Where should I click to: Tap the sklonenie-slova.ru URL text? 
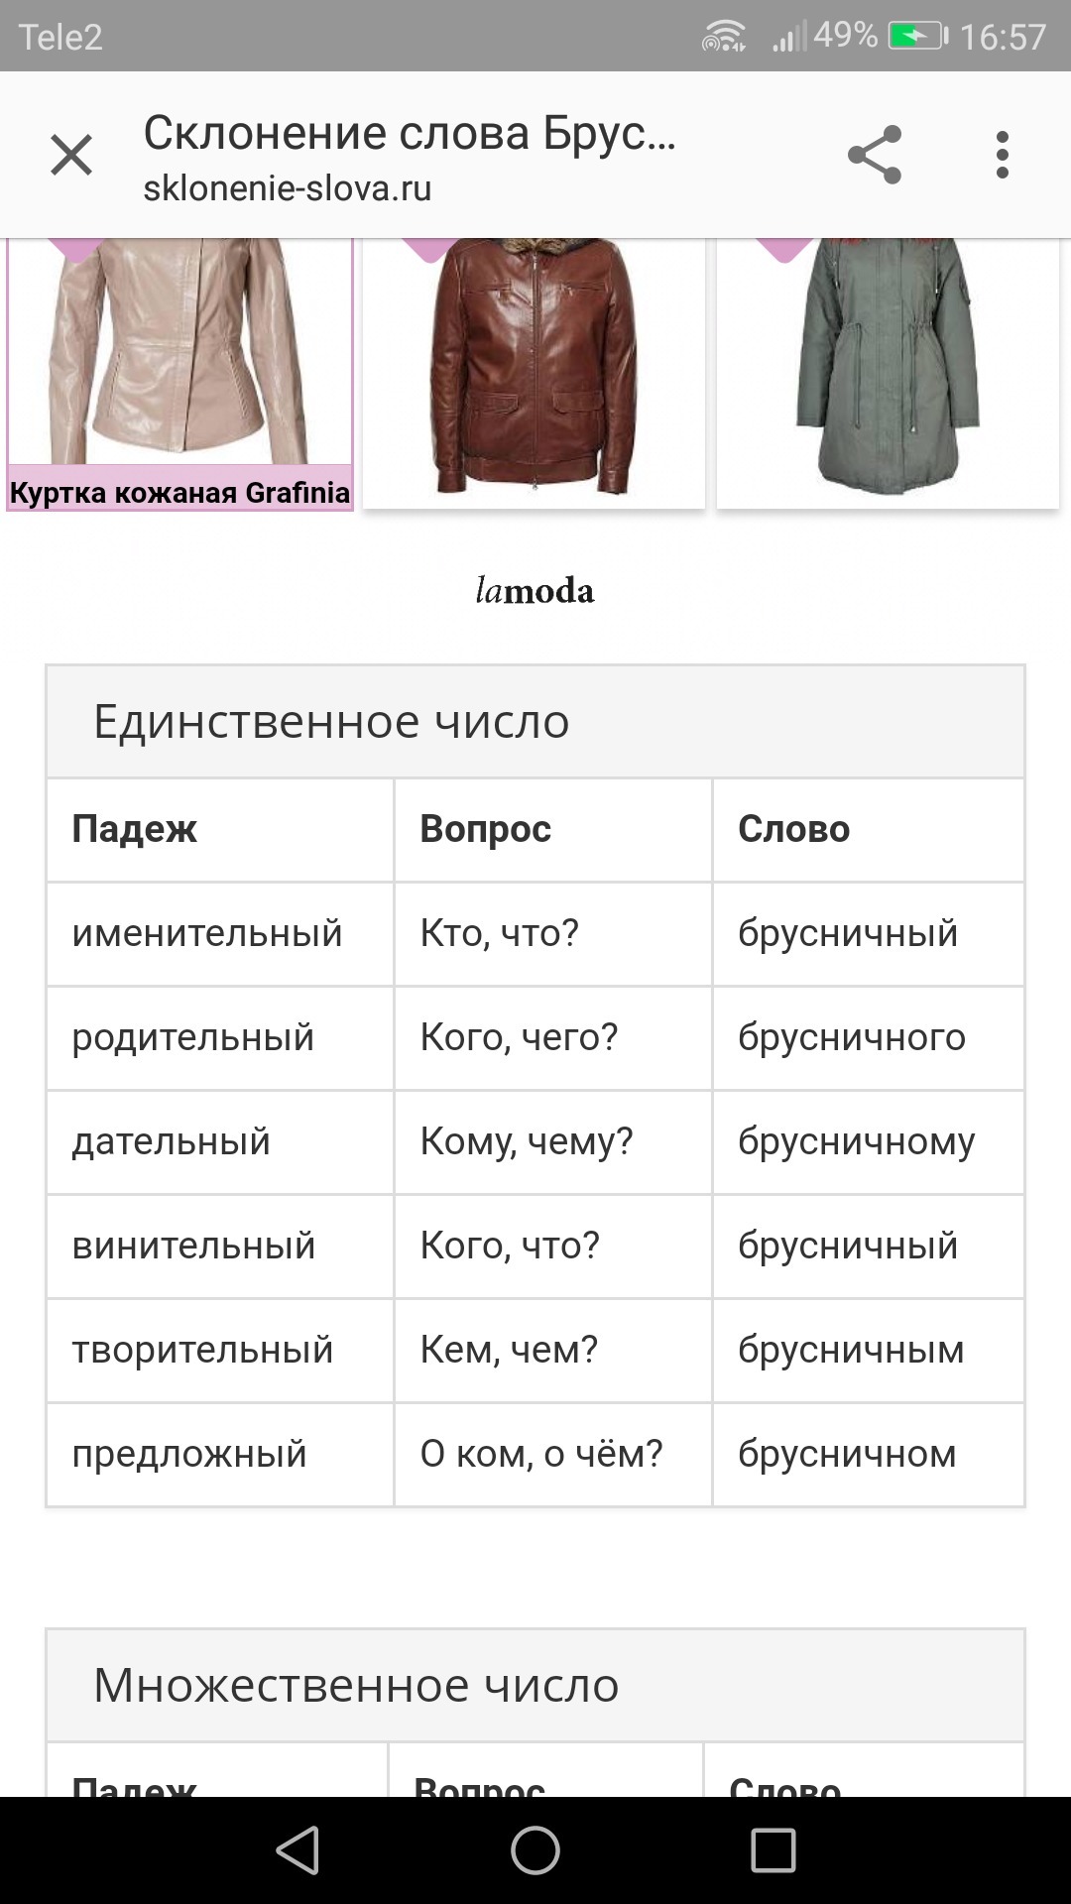click(x=288, y=188)
